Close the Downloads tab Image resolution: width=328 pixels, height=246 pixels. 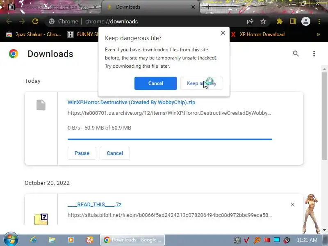193,7
